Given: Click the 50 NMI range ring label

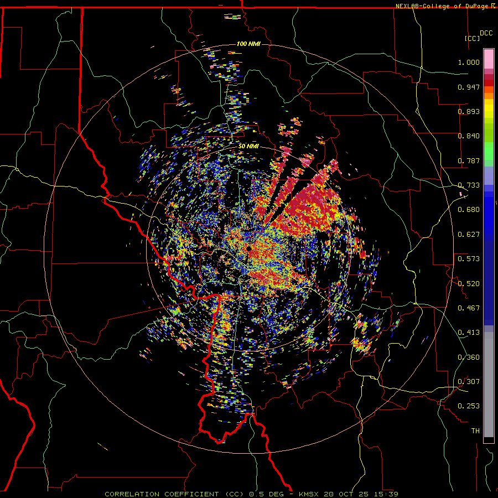Looking at the screenshot, I should pos(248,146).
